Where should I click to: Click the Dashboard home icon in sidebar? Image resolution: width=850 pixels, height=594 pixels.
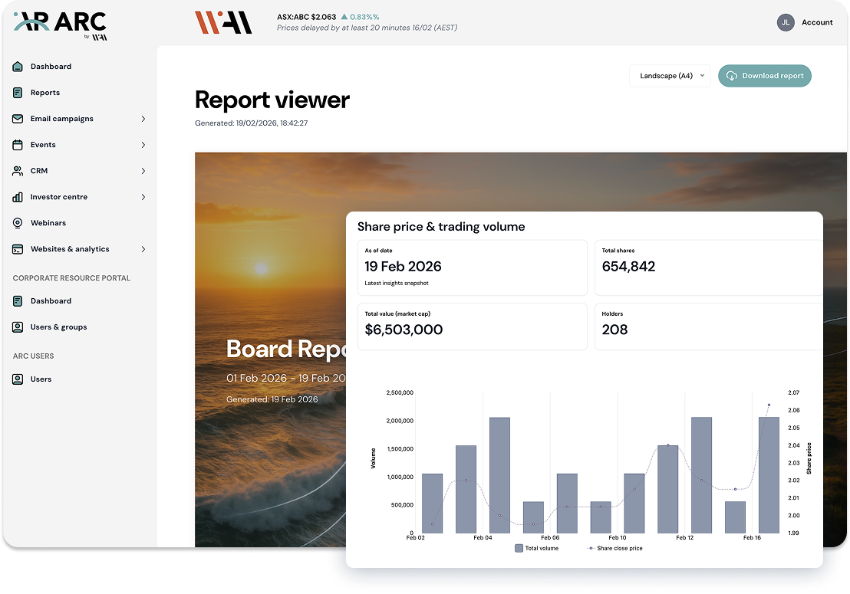pyautogui.click(x=18, y=67)
